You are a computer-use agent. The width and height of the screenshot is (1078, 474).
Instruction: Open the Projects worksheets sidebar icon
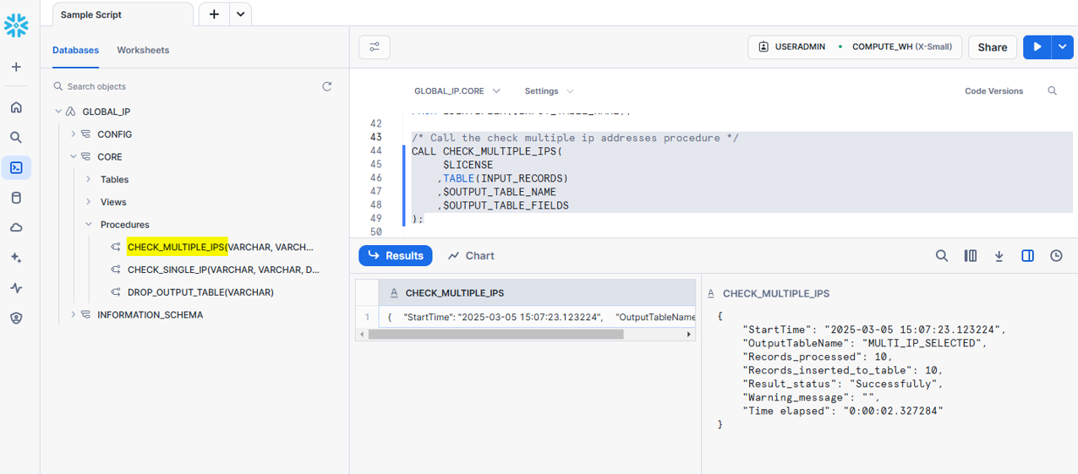click(16, 167)
